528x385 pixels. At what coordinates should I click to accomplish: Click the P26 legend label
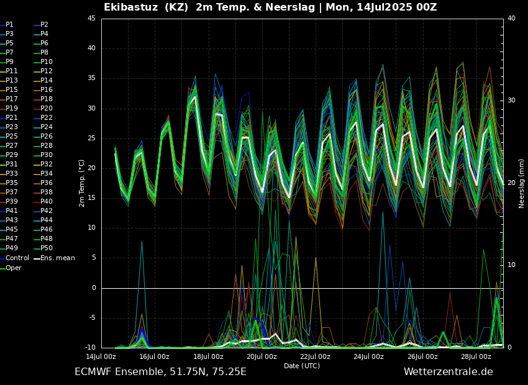47,136
